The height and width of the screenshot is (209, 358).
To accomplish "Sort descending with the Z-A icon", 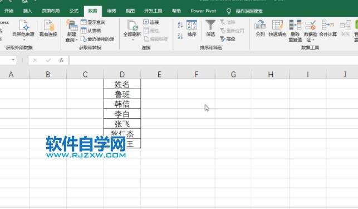I will click(x=180, y=36).
